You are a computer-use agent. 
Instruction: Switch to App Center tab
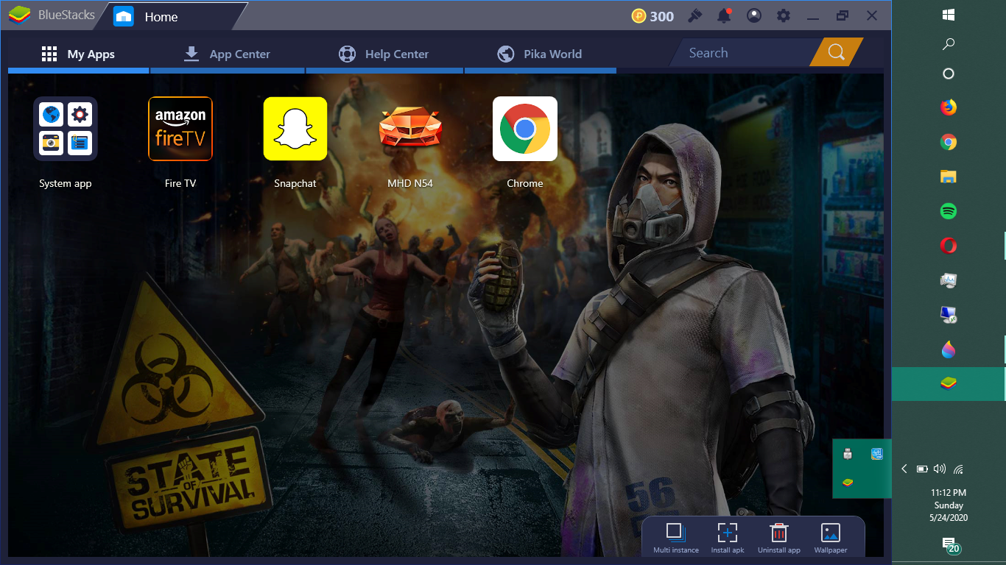(227, 54)
